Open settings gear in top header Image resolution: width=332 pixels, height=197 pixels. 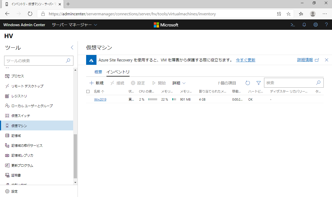(x=315, y=25)
